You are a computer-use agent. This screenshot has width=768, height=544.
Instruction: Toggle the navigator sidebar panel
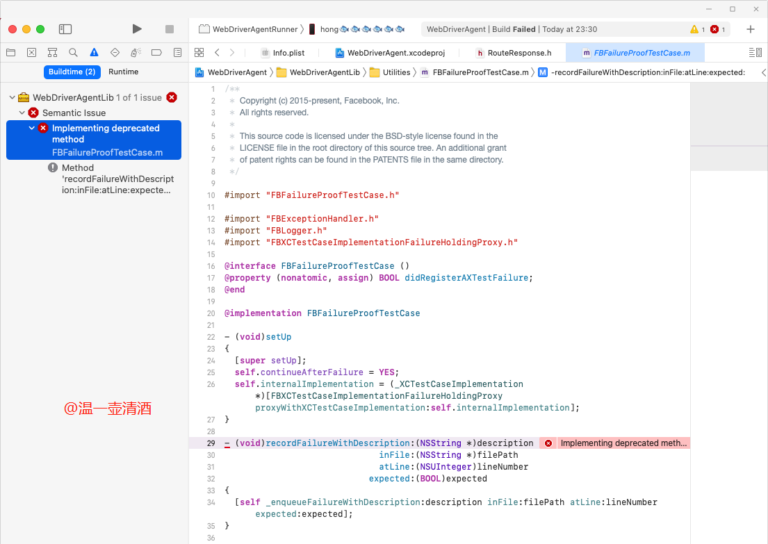coord(65,29)
